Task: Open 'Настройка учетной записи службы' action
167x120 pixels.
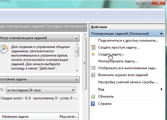Action: click(128, 82)
